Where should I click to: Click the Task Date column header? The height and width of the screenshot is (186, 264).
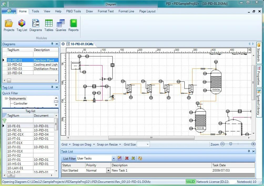(x=233, y=165)
